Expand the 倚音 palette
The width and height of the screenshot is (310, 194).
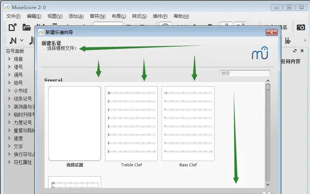coord(9,59)
